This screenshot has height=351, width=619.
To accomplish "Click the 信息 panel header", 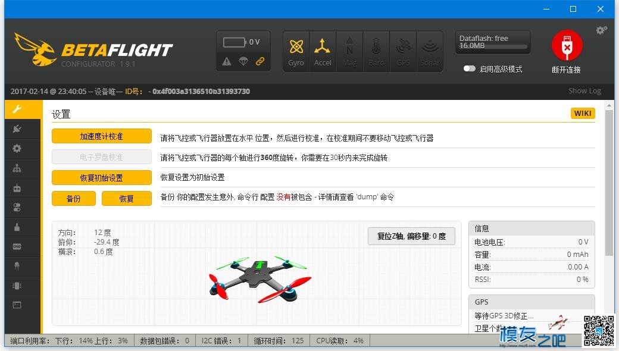I will [532, 228].
